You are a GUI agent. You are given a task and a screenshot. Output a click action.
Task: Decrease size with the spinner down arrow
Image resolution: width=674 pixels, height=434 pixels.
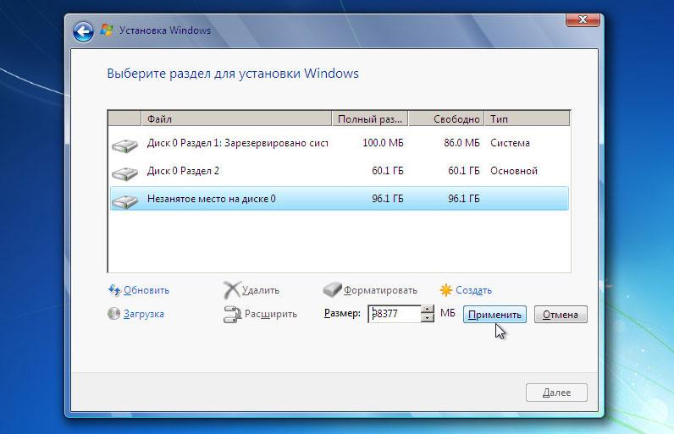pyautogui.click(x=428, y=318)
